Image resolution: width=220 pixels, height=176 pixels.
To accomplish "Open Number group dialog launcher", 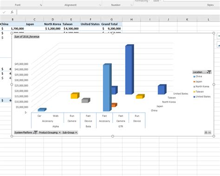I will 131,5.
